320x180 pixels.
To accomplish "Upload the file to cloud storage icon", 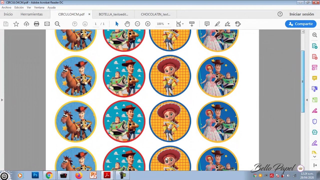I will tap(26, 24).
